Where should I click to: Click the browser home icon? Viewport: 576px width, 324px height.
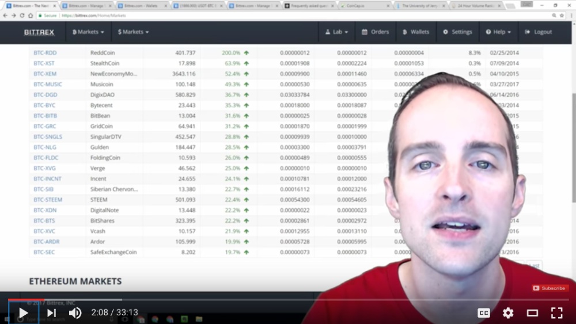(31, 16)
